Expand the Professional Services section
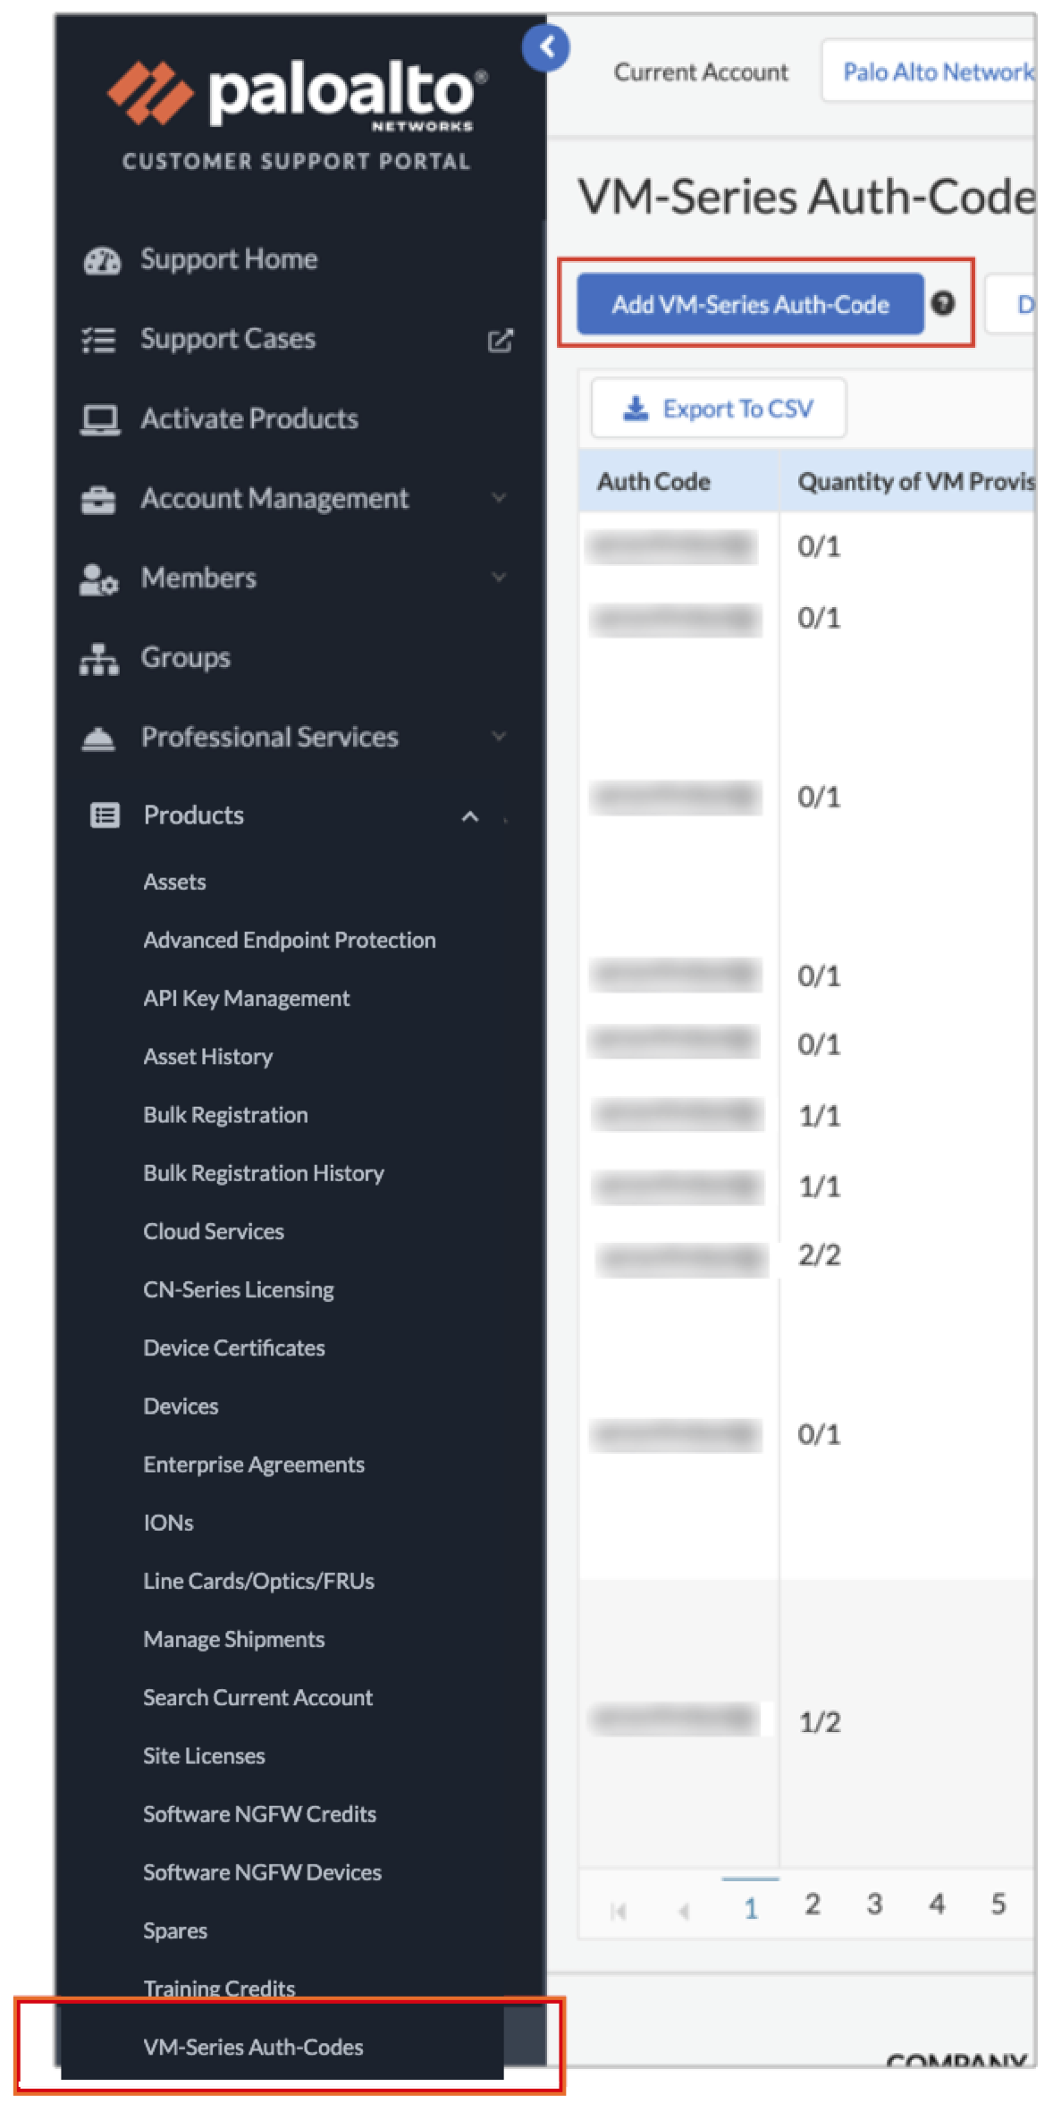This screenshot has height=2103, width=1053. pos(499,737)
